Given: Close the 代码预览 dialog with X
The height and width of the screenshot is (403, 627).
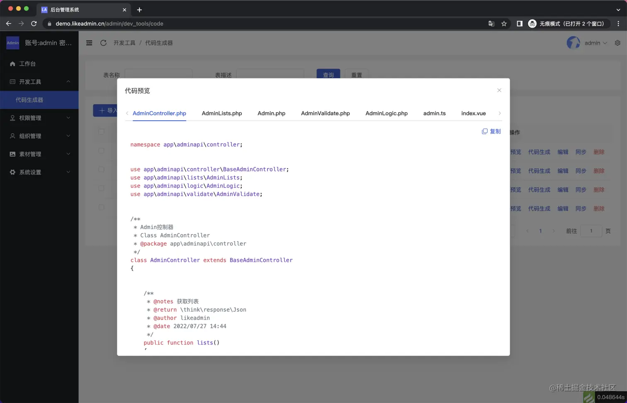Looking at the screenshot, I should 499,90.
